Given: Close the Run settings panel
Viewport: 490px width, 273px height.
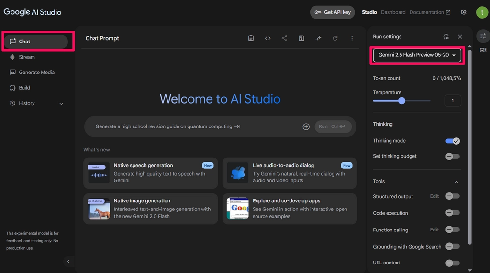Looking at the screenshot, I should (460, 37).
